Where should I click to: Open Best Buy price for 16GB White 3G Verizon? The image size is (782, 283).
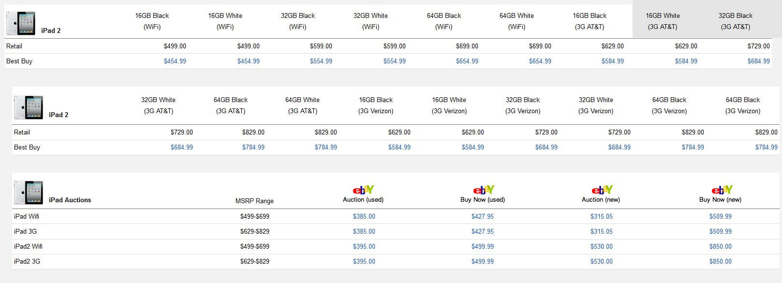pyautogui.click(x=473, y=148)
